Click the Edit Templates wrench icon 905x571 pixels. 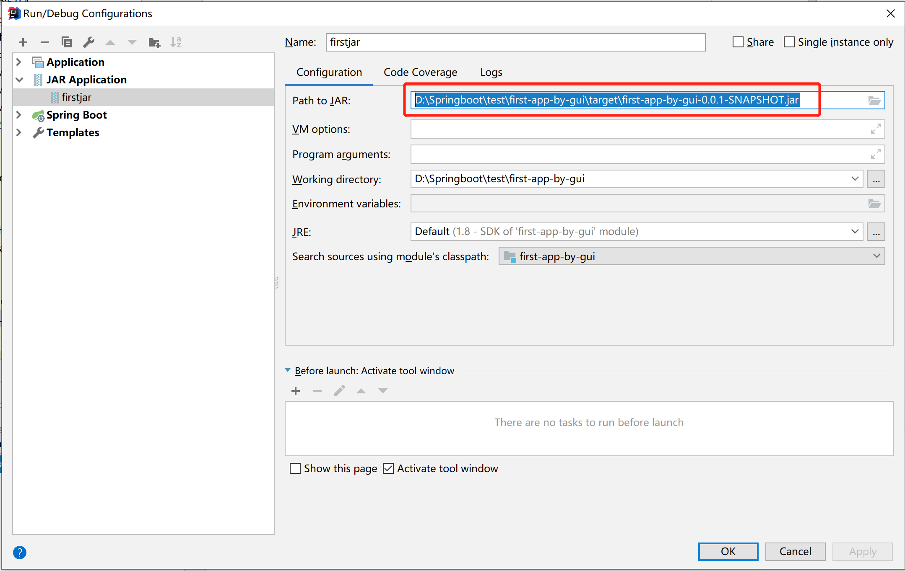point(88,42)
